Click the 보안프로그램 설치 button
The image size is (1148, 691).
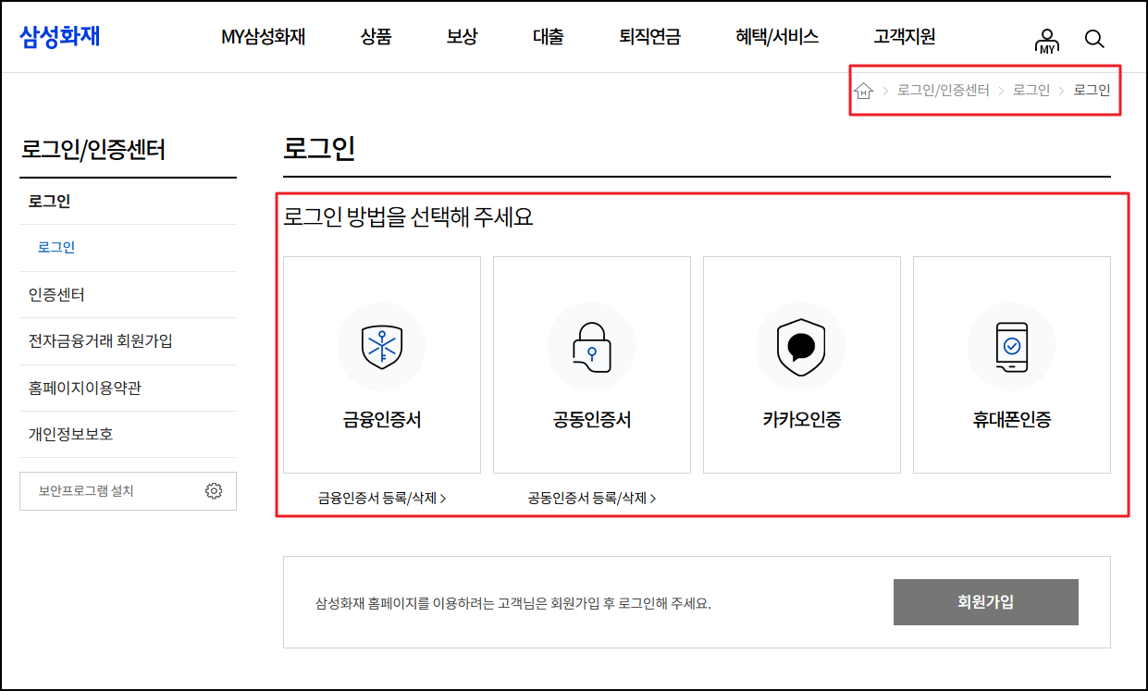click(x=128, y=491)
